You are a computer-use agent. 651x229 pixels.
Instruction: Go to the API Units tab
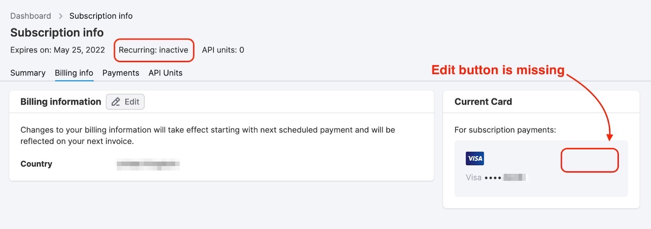click(165, 73)
